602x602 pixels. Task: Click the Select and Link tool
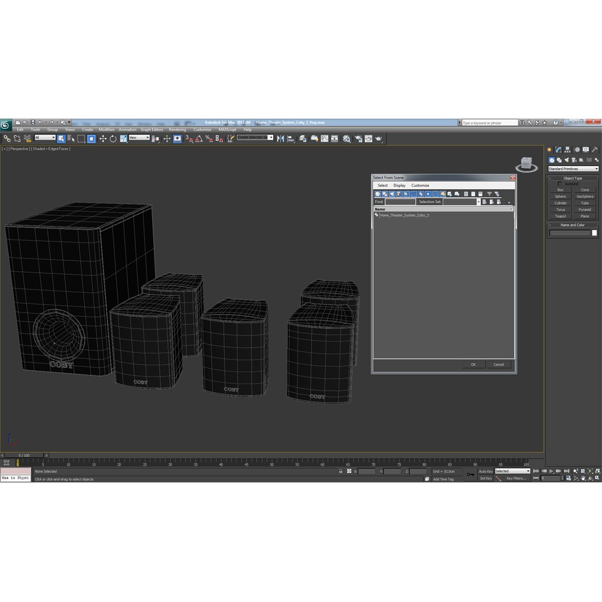coord(7,139)
